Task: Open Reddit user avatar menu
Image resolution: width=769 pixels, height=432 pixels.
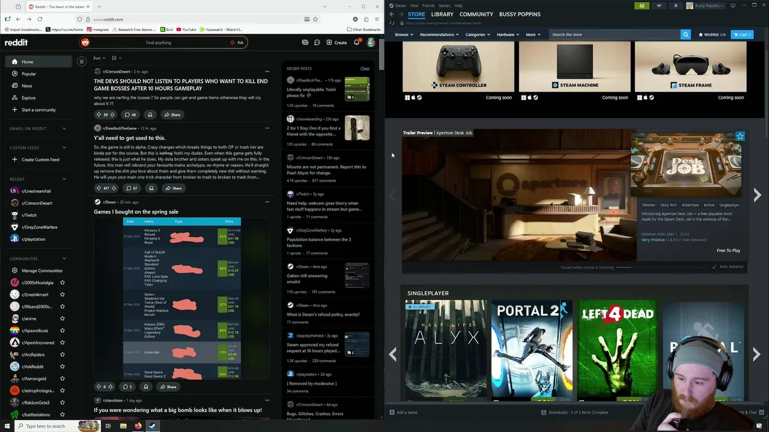Action: coord(371,43)
